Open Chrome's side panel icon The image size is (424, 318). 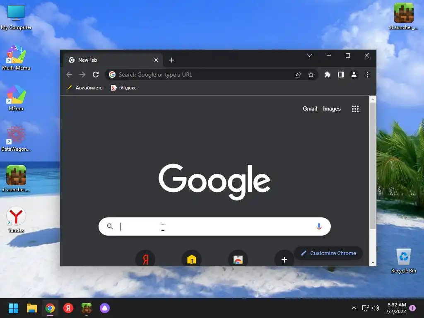point(341,75)
